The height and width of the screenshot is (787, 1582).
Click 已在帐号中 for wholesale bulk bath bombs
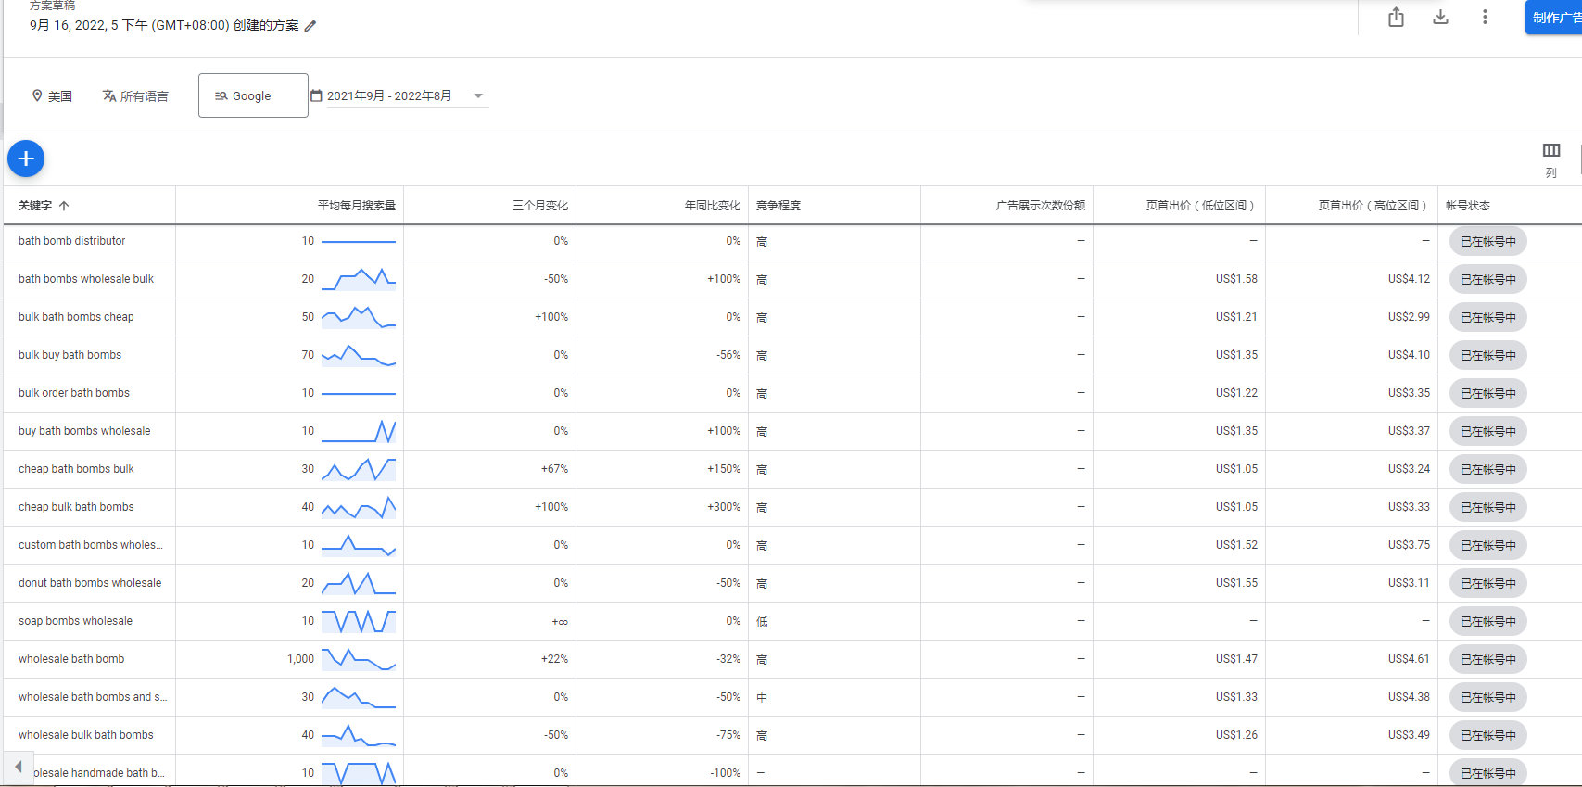[1488, 736]
